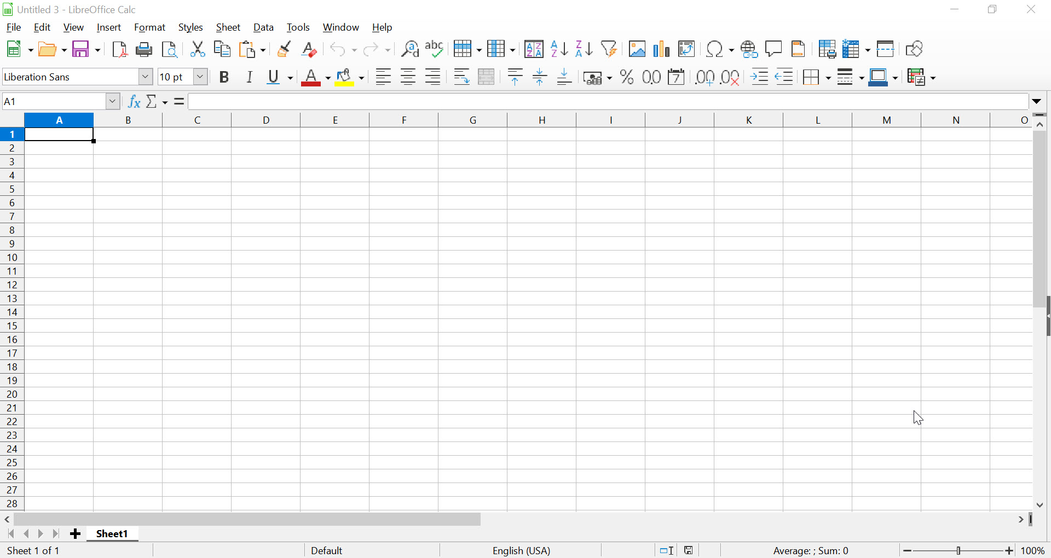Image resolution: width=1051 pixels, height=558 pixels.
Task: Open the Styles menu
Action: (x=190, y=27)
